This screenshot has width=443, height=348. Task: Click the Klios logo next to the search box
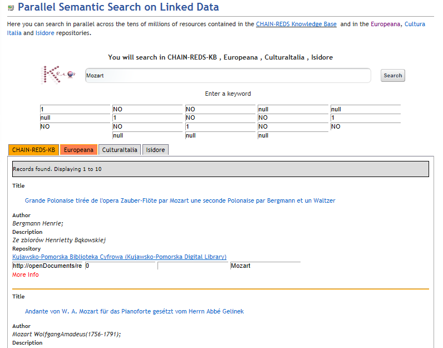58,75
